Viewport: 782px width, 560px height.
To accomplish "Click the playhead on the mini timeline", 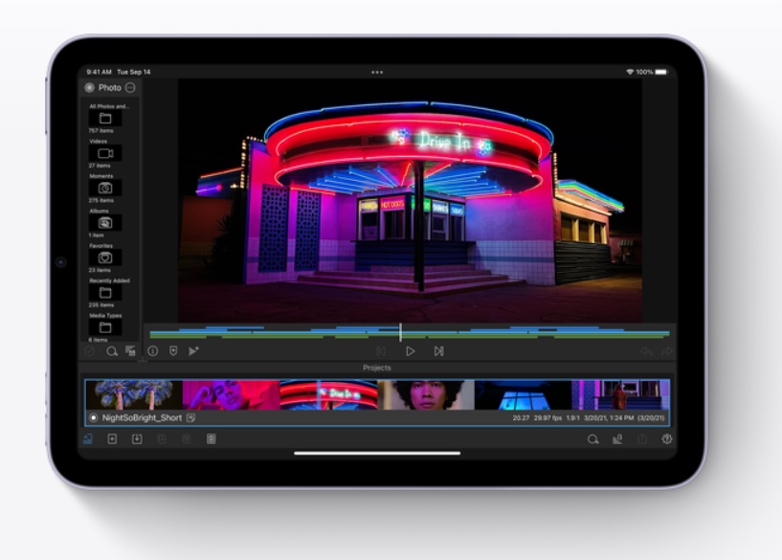I will click(400, 332).
